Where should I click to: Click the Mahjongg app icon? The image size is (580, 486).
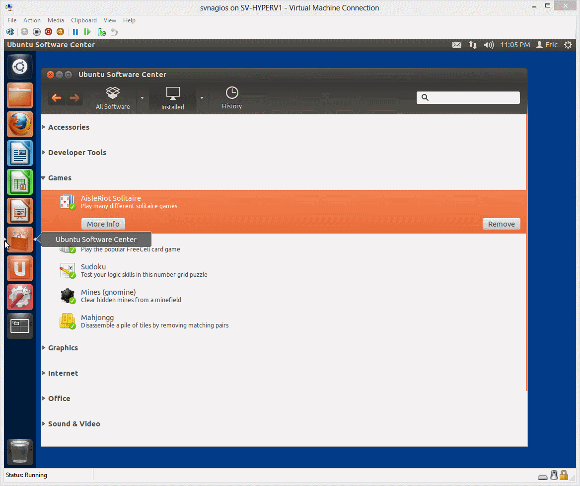click(x=68, y=321)
